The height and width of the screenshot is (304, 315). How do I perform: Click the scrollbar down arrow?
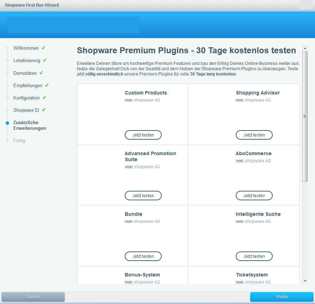point(305,281)
